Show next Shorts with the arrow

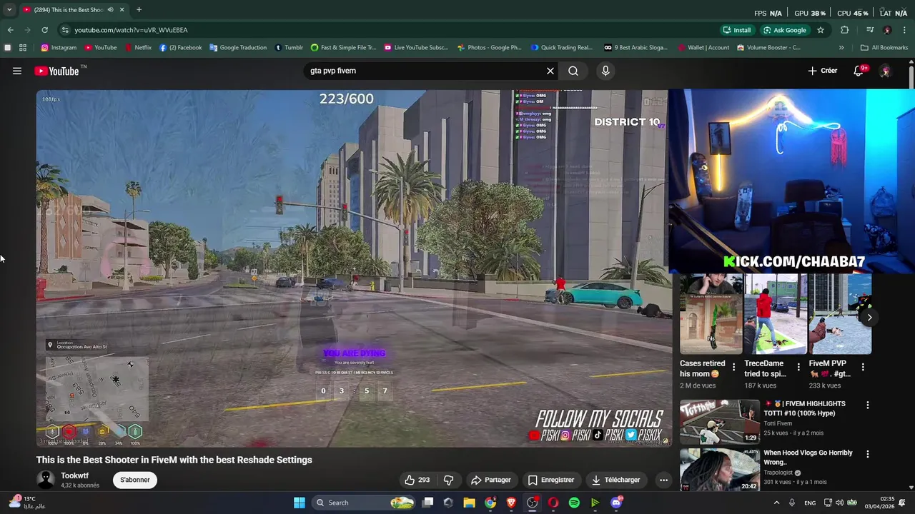[x=869, y=317]
